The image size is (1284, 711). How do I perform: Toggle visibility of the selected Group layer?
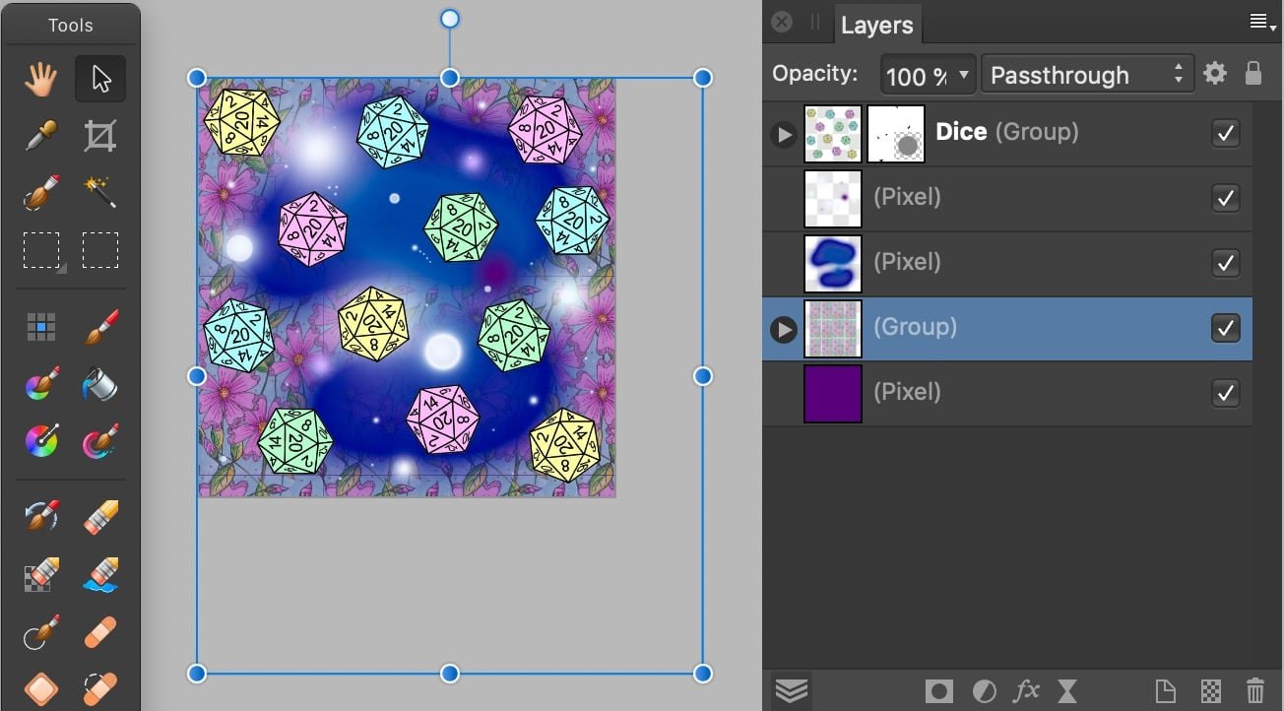pos(1225,328)
